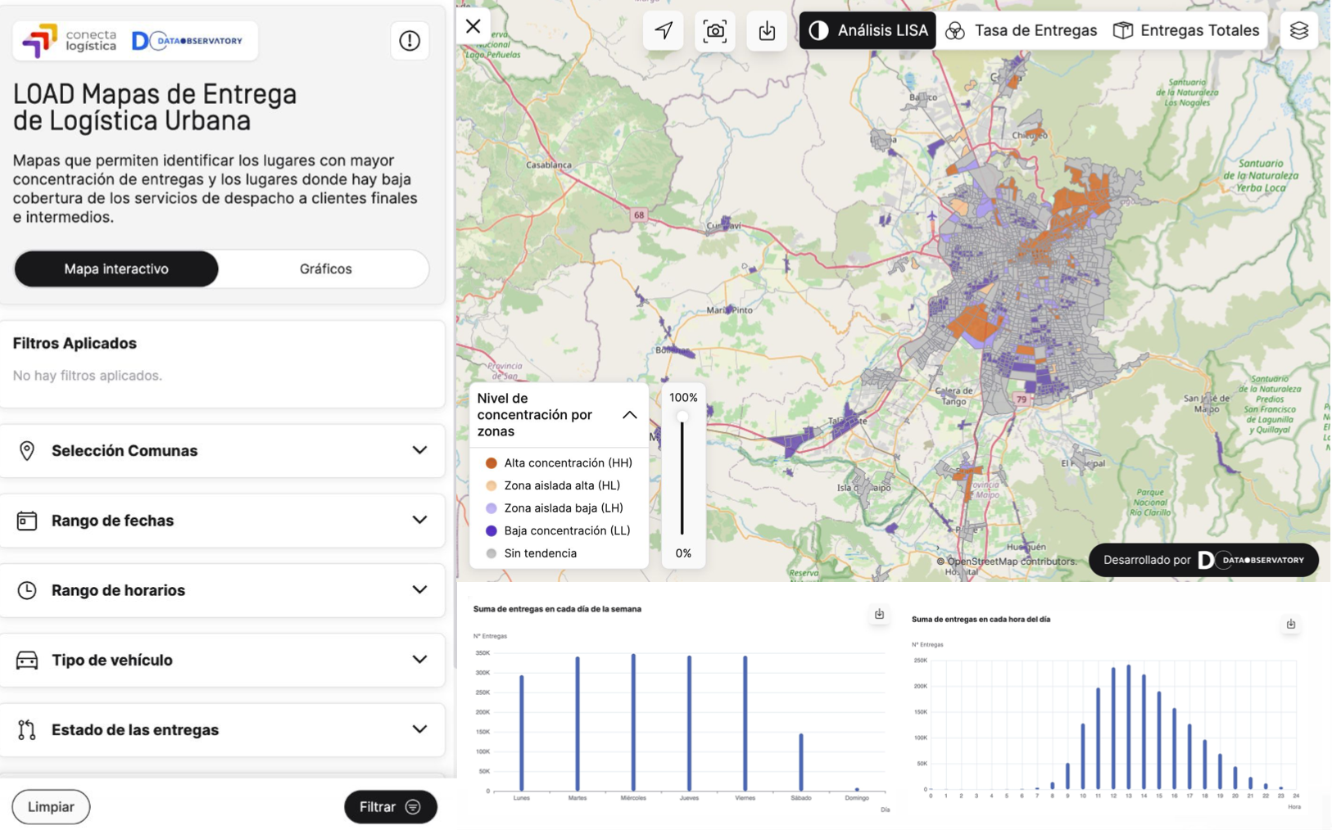Click the download icon in map toolbar
Screen dimensions: 1332x830
coord(766,31)
